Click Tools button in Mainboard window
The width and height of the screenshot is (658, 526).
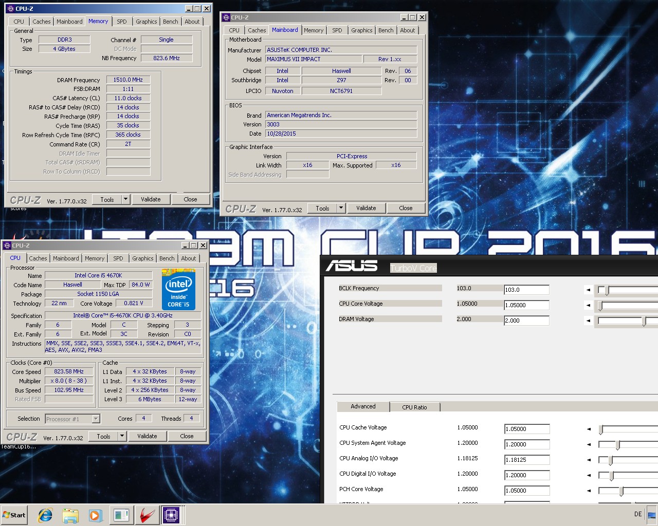click(x=322, y=208)
